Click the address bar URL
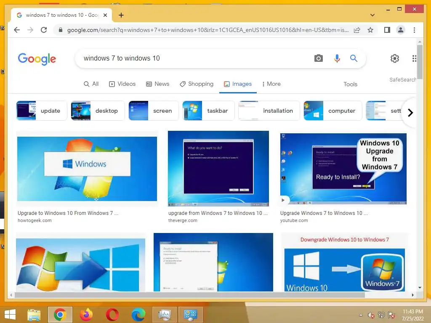Image resolution: width=431 pixels, height=323 pixels. click(208, 30)
